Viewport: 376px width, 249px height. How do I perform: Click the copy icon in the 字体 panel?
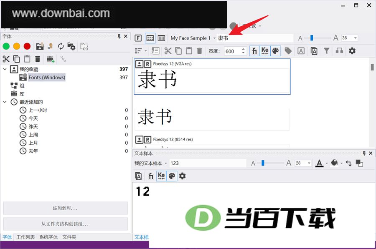point(17,59)
